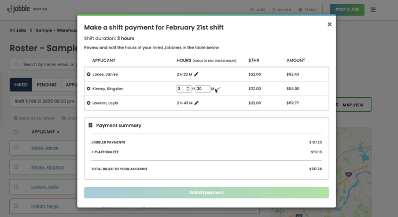Toggle the select-all applicants checkbox
Screen dimensions: 398x217
(16, 132)
